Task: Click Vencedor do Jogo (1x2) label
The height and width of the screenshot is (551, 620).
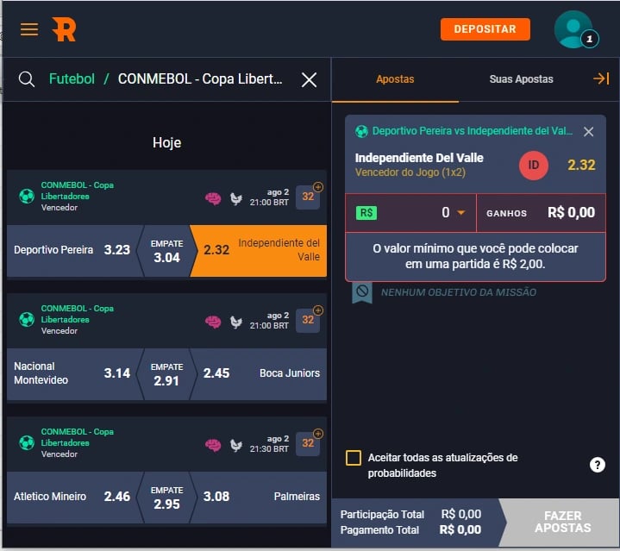Action: (x=410, y=172)
